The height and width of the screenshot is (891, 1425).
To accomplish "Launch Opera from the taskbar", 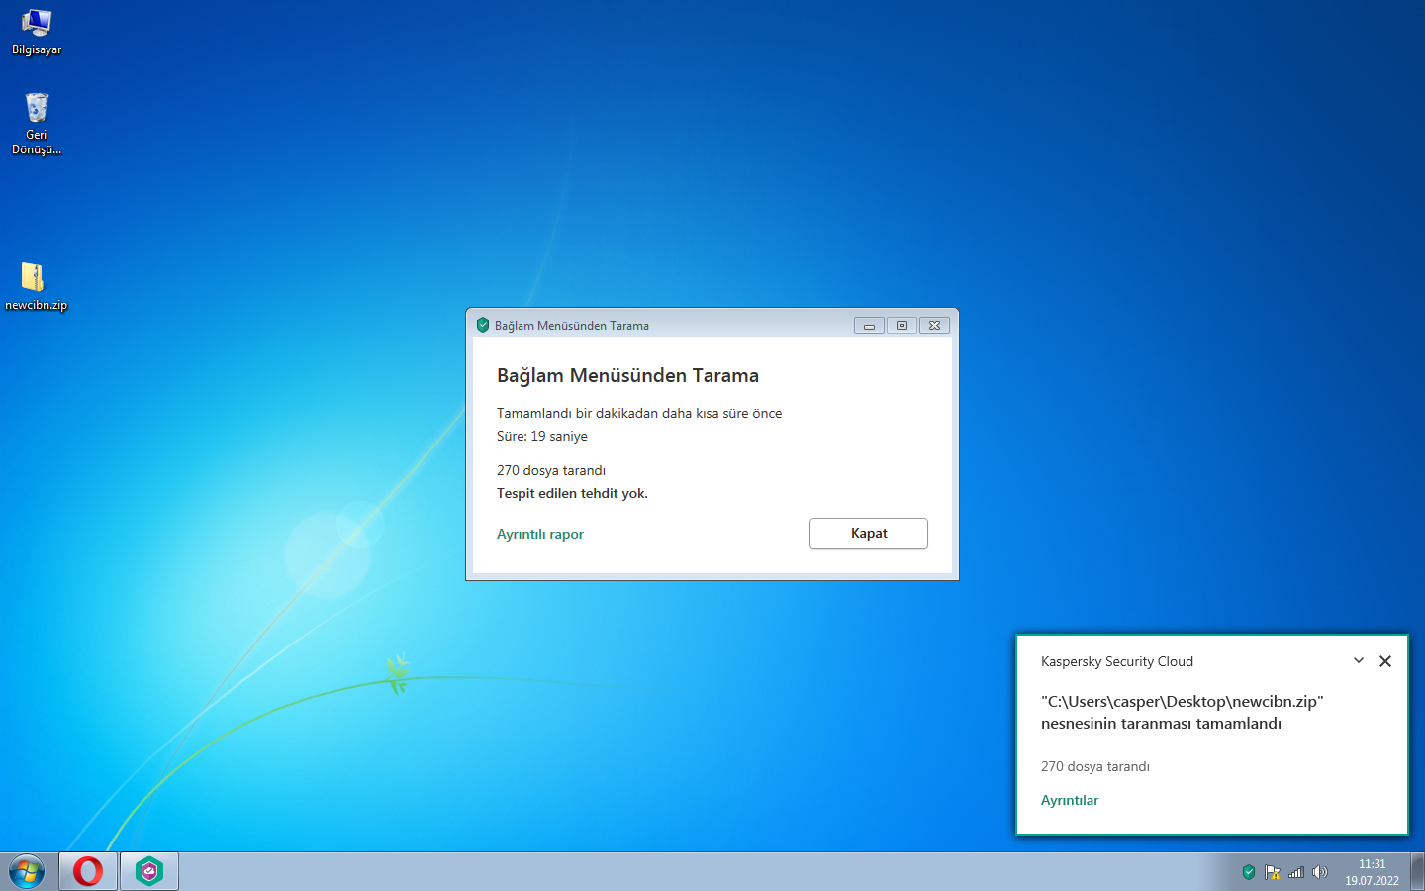I will click(88, 871).
